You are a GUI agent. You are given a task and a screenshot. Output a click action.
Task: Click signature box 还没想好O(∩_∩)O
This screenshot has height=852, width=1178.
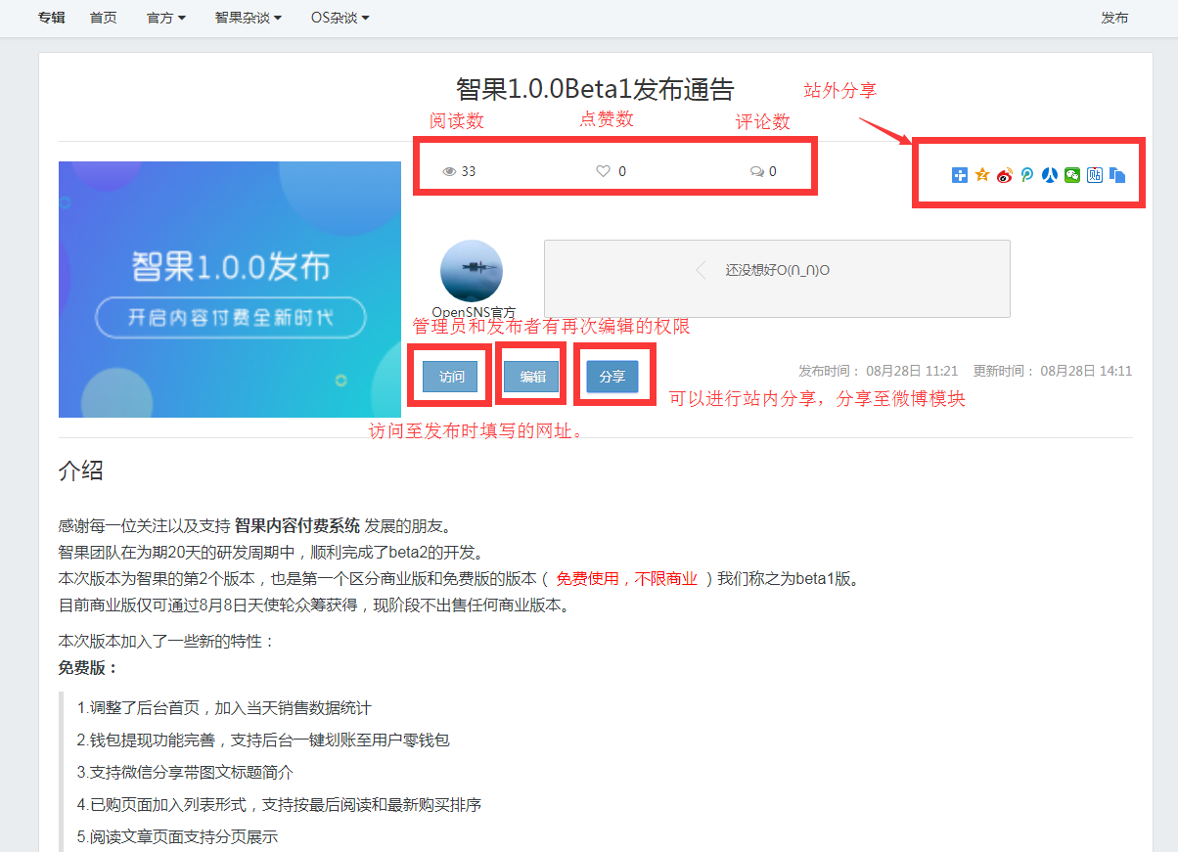[x=777, y=279]
